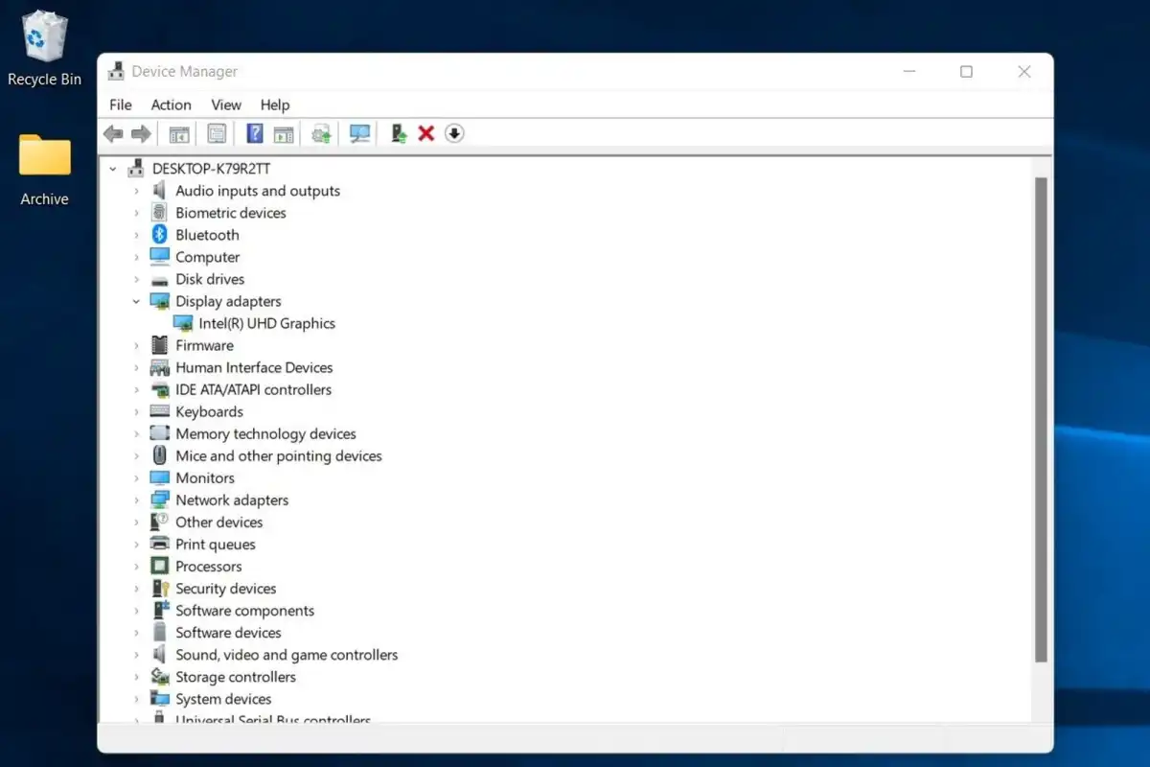Click the red X Uninstall device icon
1150x767 pixels.
426,133
